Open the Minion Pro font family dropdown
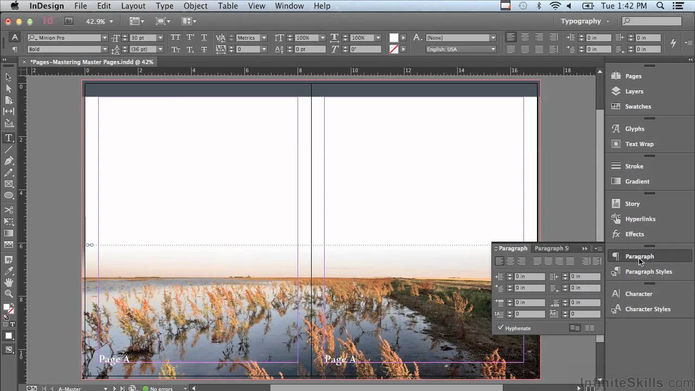The width and height of the screenshot is (695, 391). click(x=104, y=37)
